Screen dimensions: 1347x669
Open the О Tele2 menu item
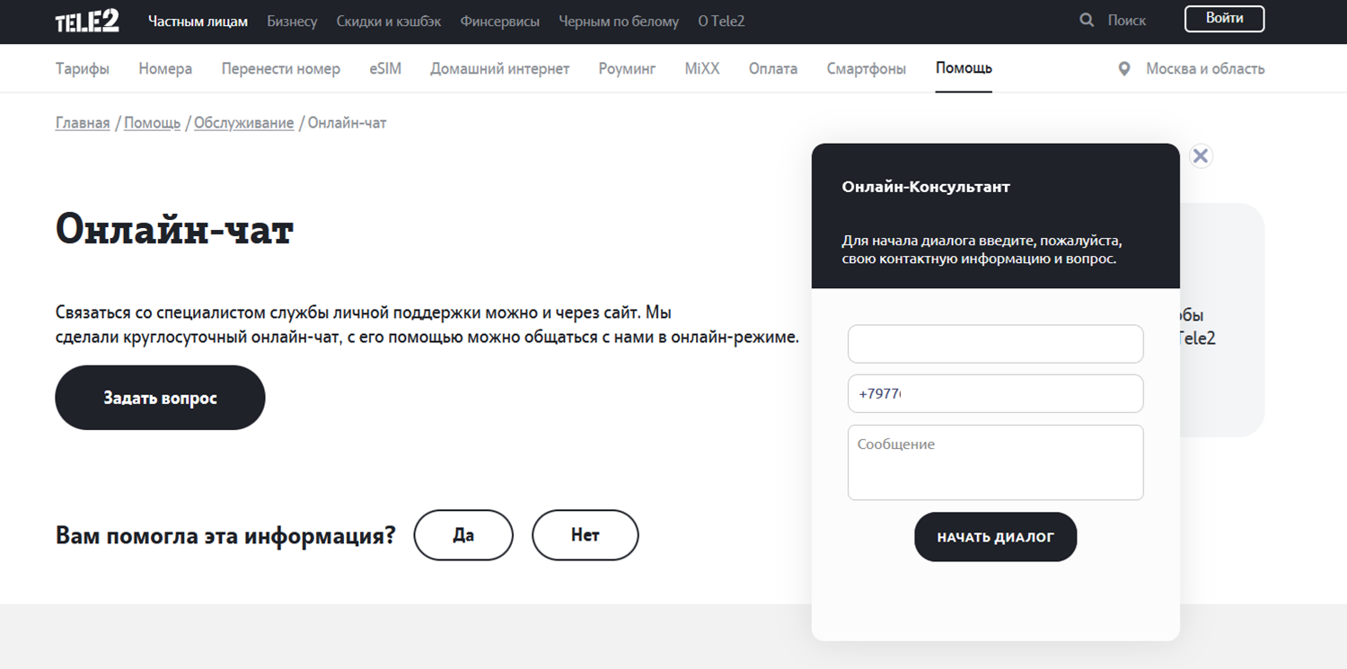tap(721, 21)
